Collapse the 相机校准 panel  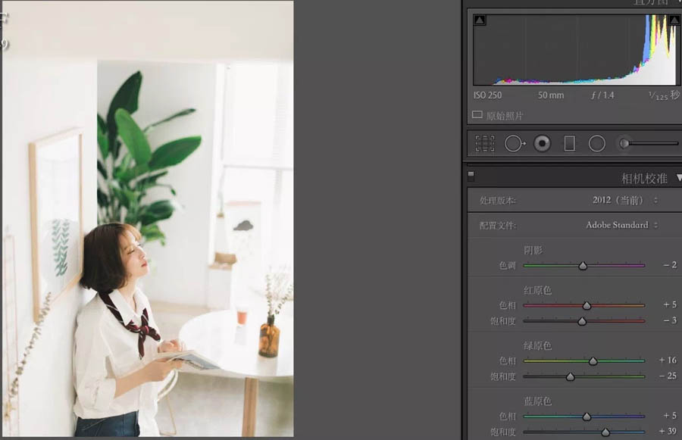(679, 178)
